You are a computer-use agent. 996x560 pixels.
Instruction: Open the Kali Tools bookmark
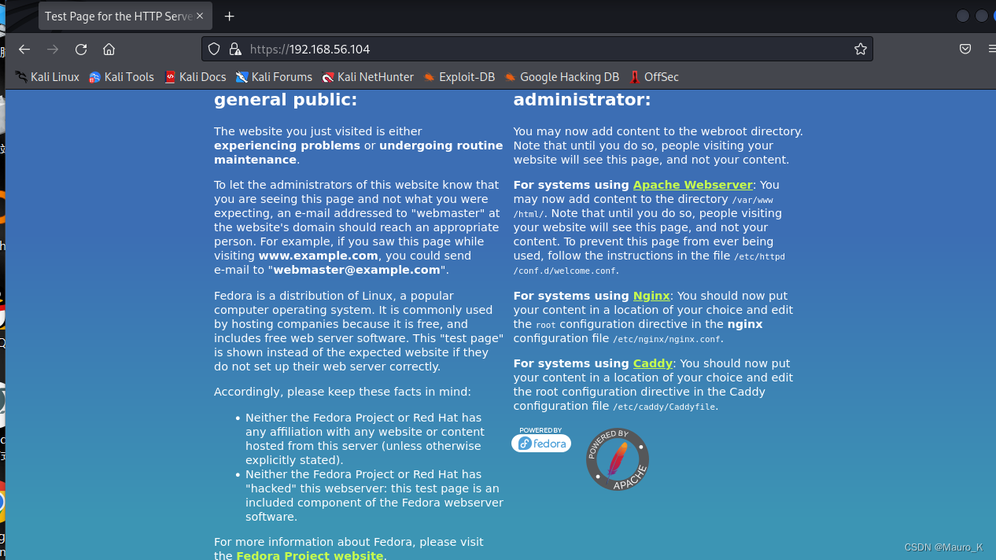pyautogui.click(x=121, y=77)
